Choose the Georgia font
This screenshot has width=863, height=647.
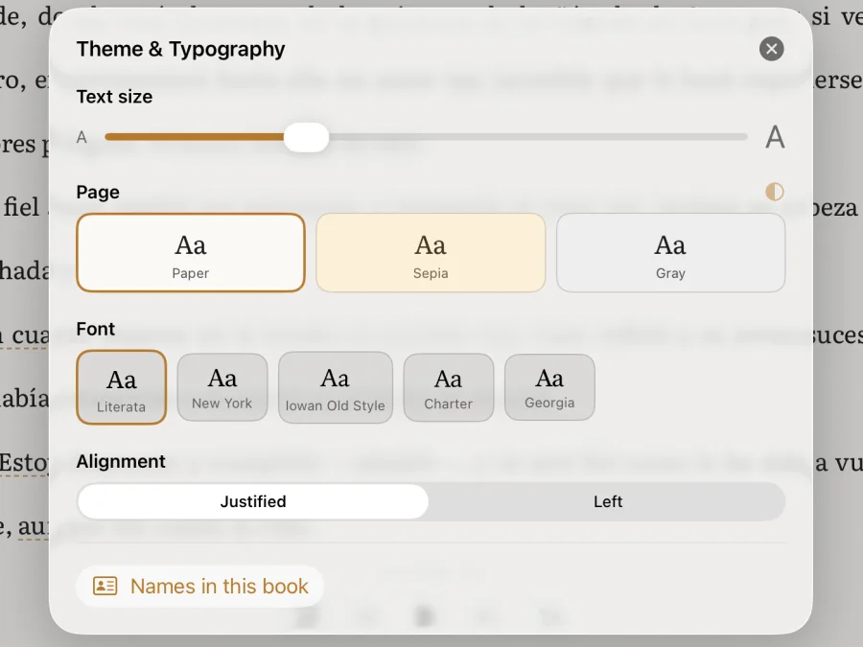point(549,387)
